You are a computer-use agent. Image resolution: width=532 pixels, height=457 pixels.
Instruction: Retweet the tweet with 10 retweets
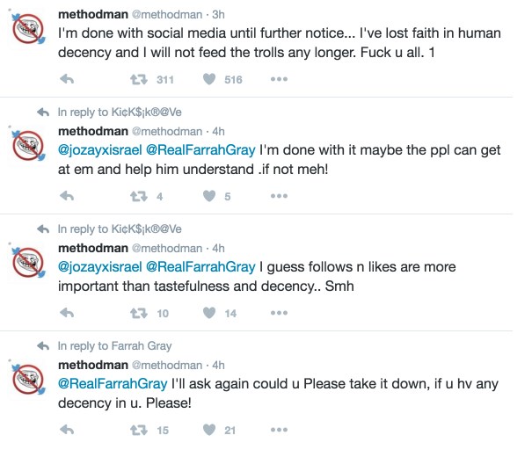(139, 313)
